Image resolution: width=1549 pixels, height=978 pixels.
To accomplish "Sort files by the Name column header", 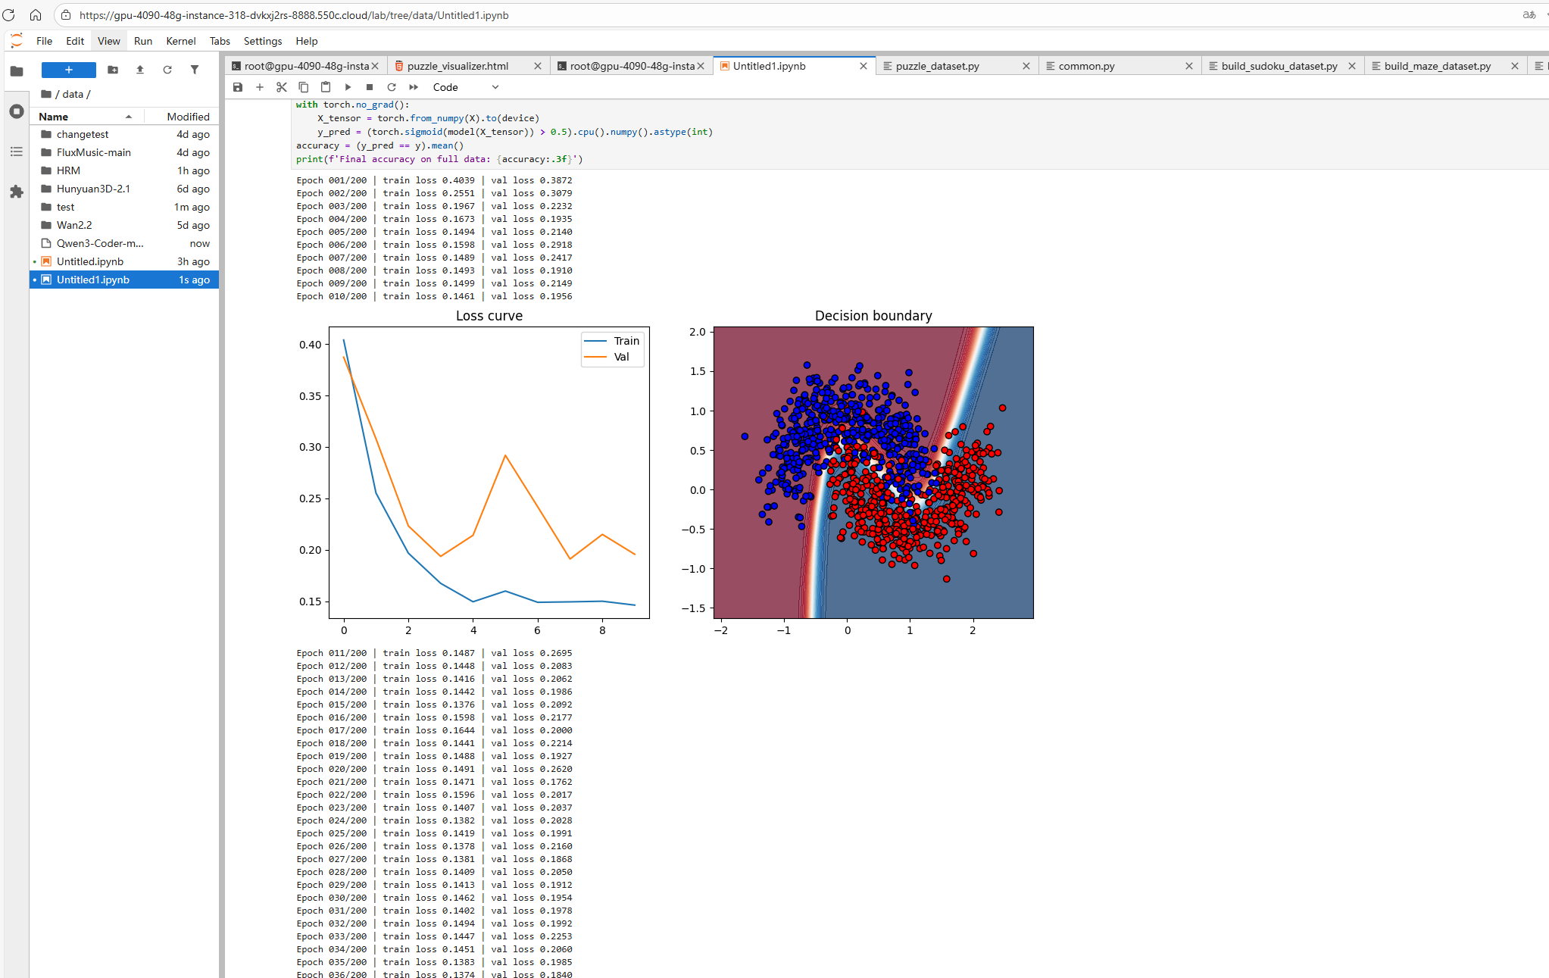I will pos(54,117).
